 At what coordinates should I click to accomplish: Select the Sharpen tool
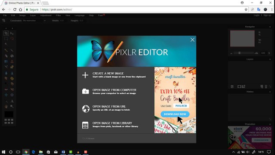(12, 73)
